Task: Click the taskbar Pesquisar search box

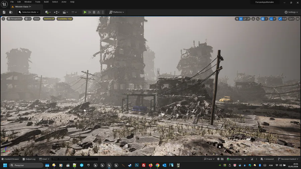Action: [x=26, y=165]
